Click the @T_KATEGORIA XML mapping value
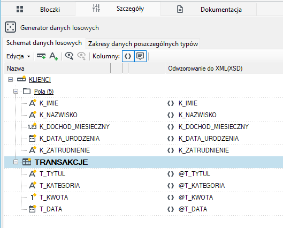The height and width of the screenshot is (228, 283). pyautogui.click(x=202, y=186)
